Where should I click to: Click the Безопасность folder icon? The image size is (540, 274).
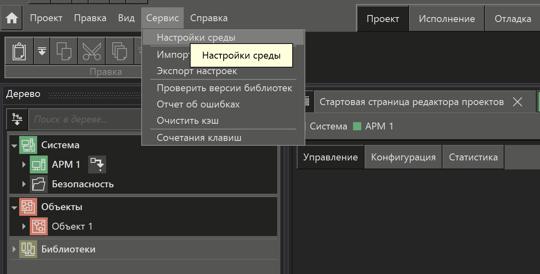click(38, 184)
